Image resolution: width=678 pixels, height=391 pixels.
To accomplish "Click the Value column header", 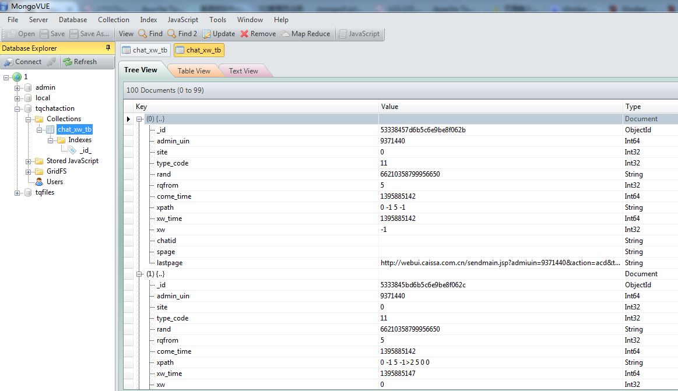I will (500, 107).
